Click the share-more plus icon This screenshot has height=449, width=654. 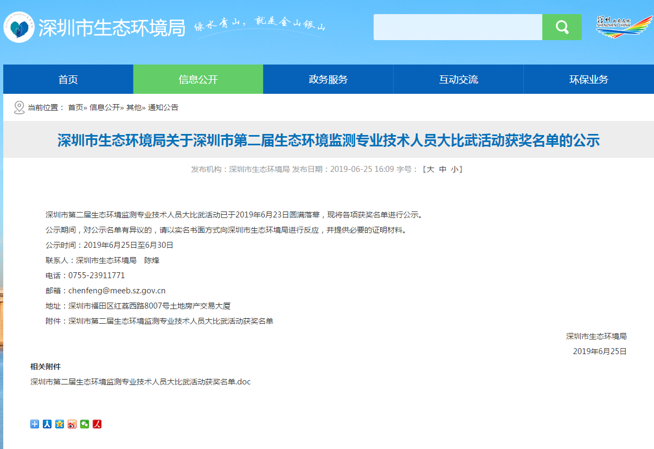[x=34, y=424]
